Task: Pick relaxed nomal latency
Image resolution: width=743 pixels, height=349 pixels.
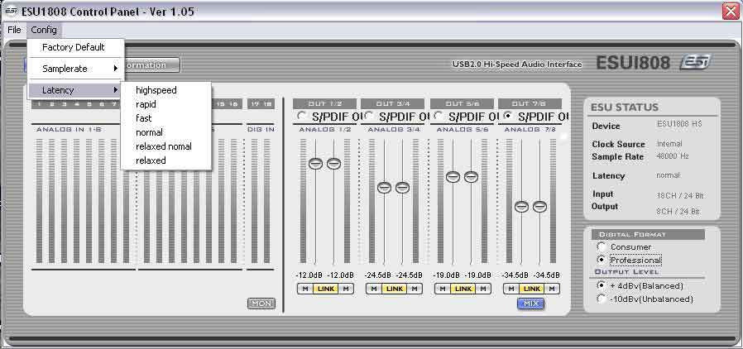Action: 164,146
